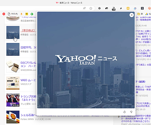
Task: Select the 経済ニュース - Yahoo!ニュース tab
Action: (x=69, y=3)
